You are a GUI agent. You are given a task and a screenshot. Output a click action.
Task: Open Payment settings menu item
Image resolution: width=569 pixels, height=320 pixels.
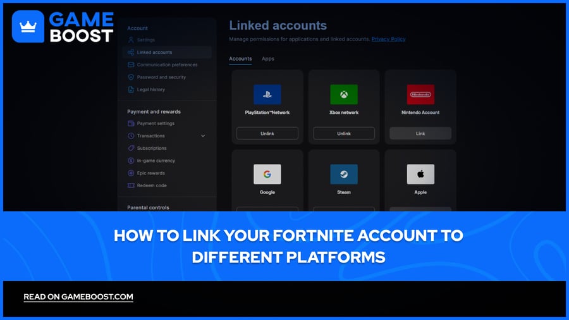[x=156, y=123]
